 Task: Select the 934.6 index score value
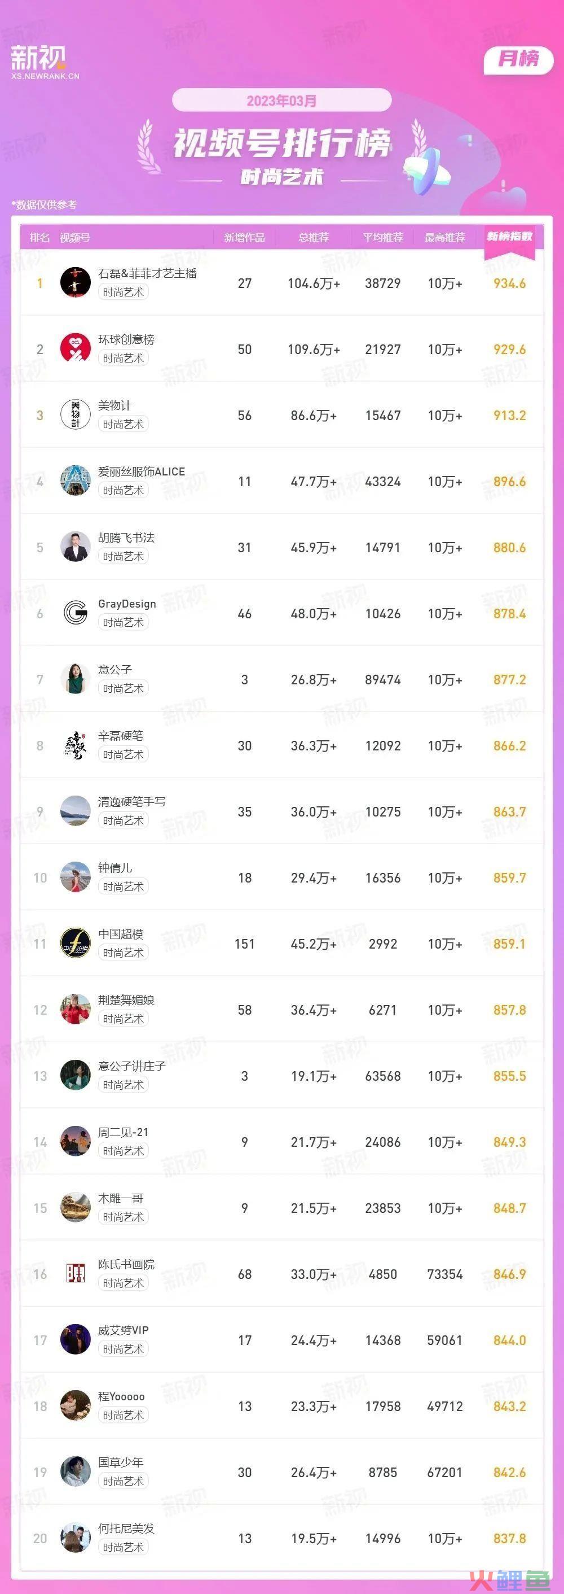[x=510, y=283]
